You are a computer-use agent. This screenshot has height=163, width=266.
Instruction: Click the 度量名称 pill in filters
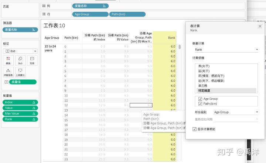pos(20,30)
